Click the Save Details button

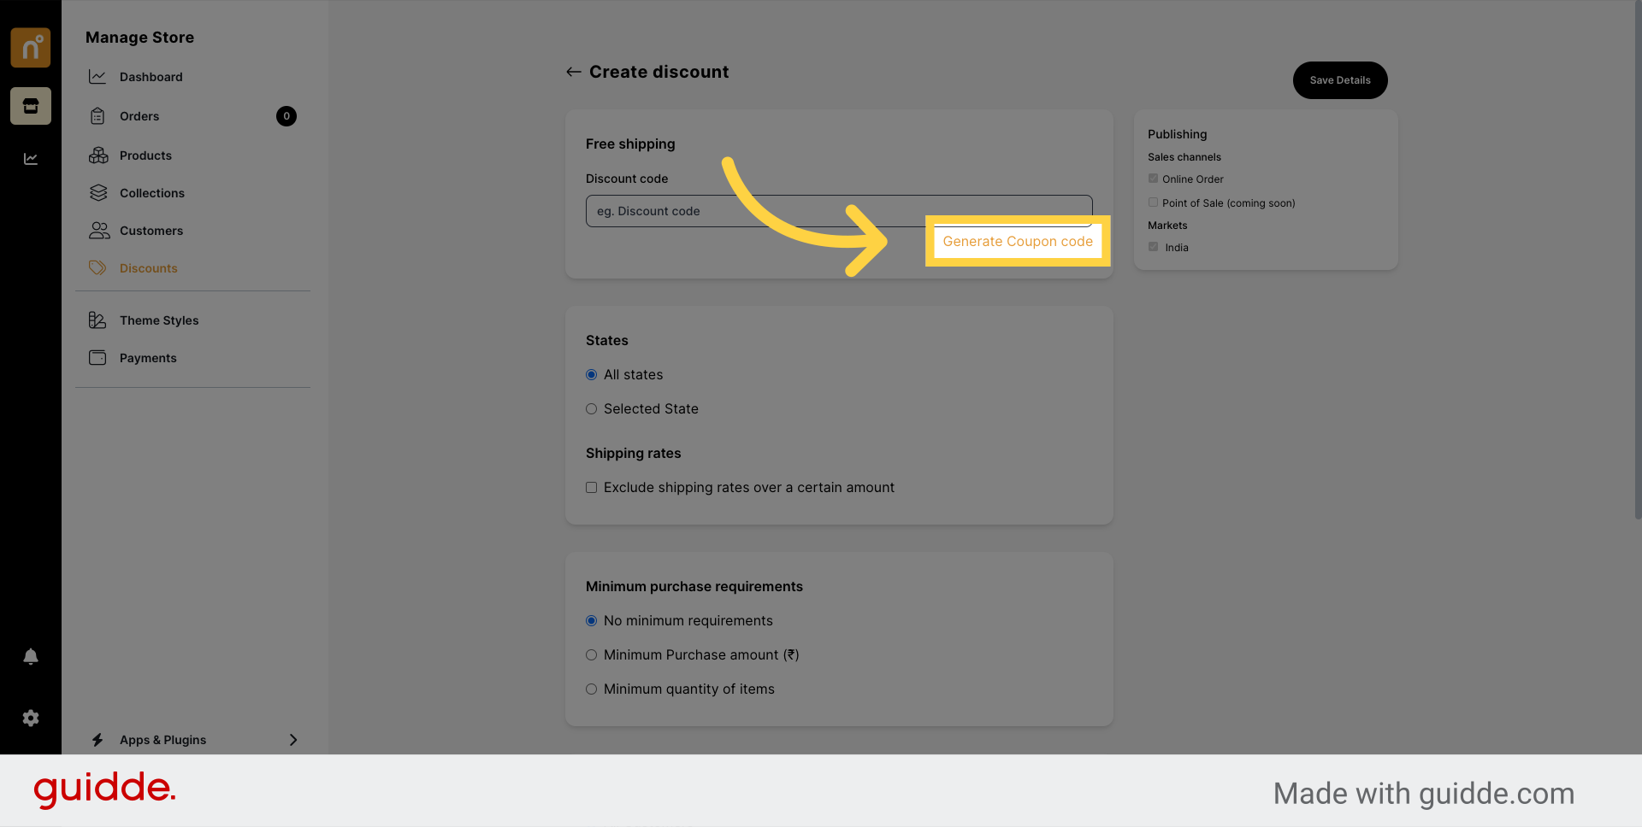(1340, 80)
